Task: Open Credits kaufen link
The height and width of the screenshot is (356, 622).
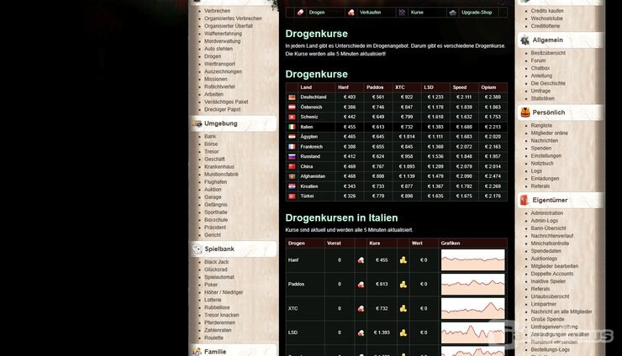Action: (547, 11)
